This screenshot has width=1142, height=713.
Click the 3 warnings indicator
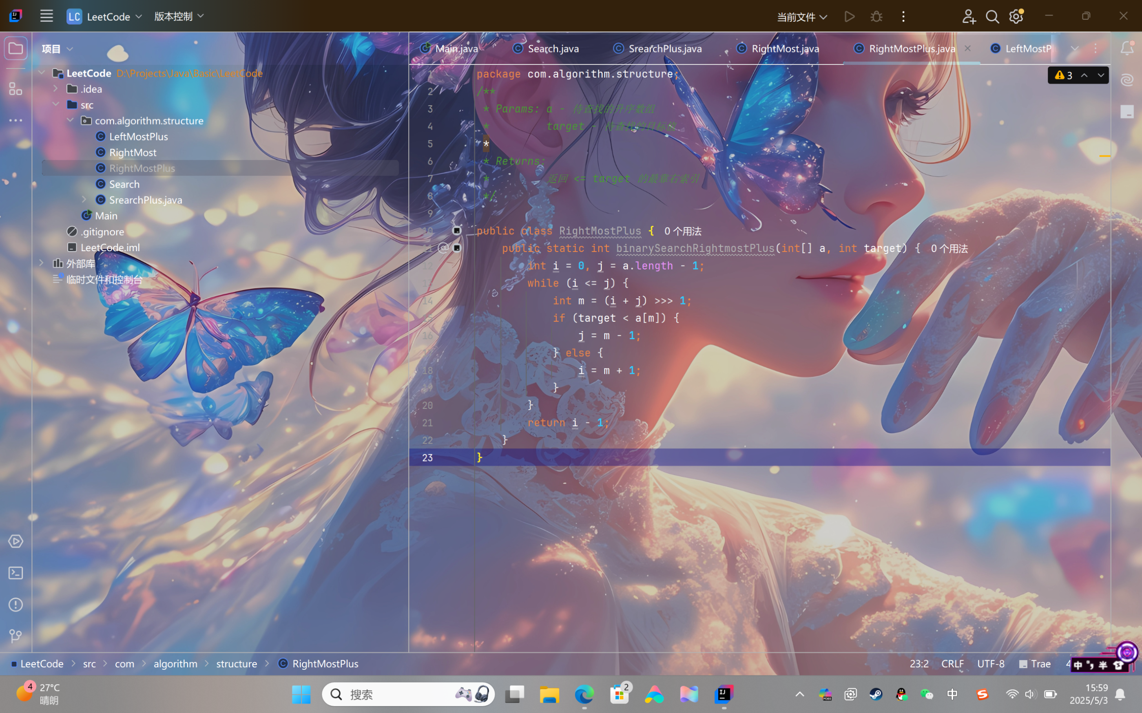[x=1063, y=75]
